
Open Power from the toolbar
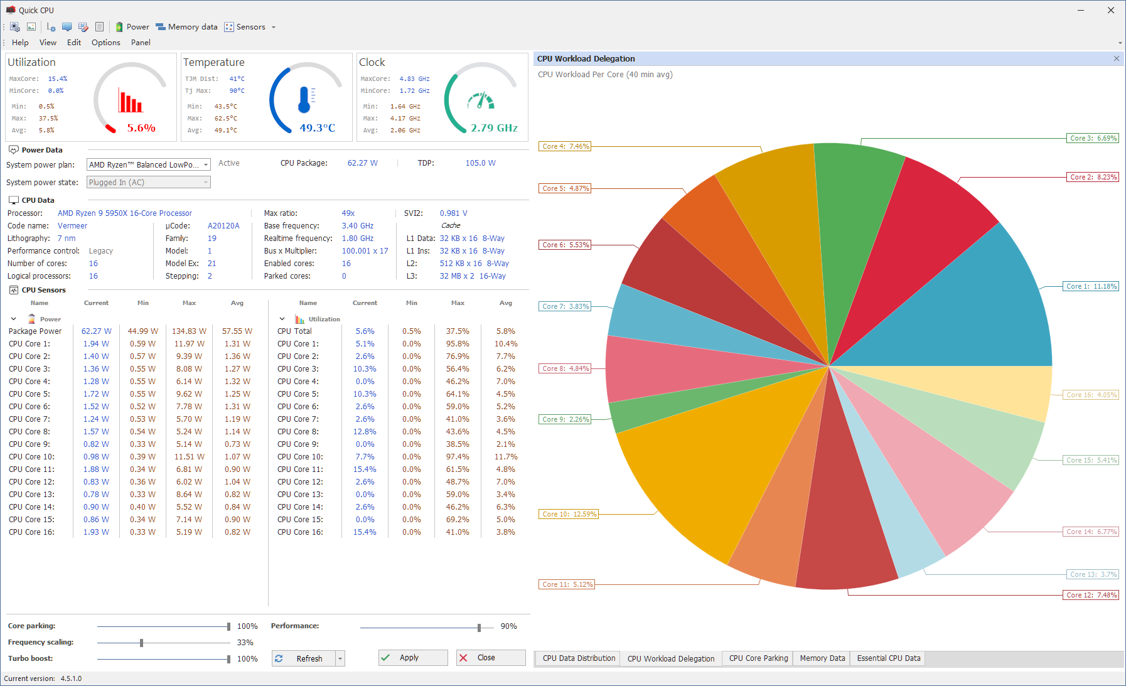pyautogui.click(x=132, y=27)
